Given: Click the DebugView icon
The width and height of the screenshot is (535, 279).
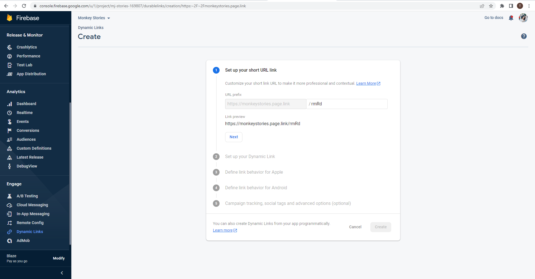Looking at the screenshot, I should coord(9,166).
